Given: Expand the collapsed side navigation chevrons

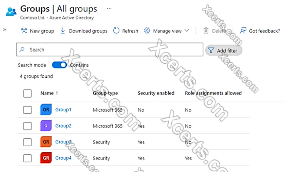Looking at the screenshot, I should tap(5, 30).
